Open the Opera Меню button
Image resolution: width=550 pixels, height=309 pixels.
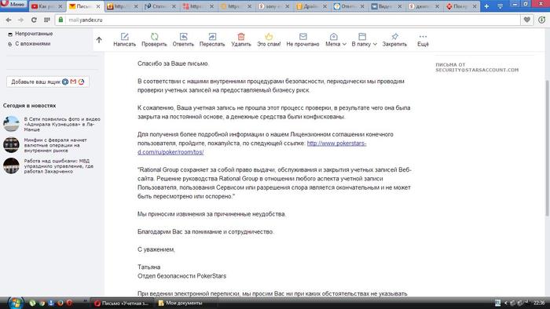coord(13,5)
